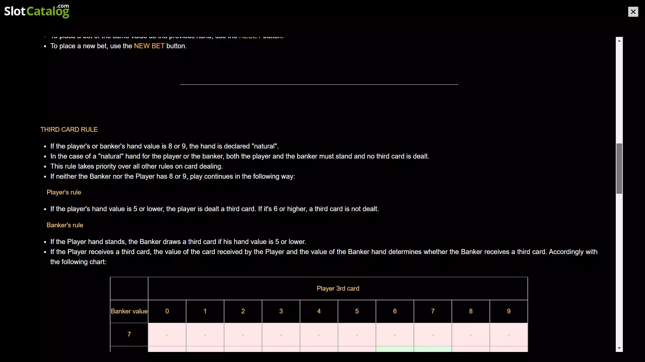Click the Banker value header cell

click(x=129, y=311)
